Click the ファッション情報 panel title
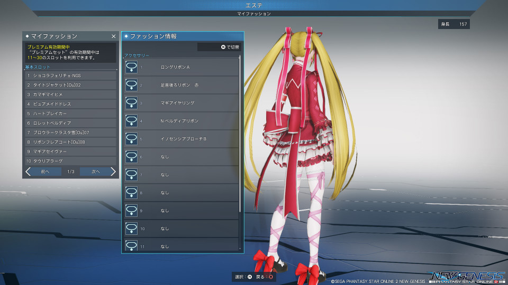Image resolution: width=508 pixels, height=285 pixels. tap(153, 36)
